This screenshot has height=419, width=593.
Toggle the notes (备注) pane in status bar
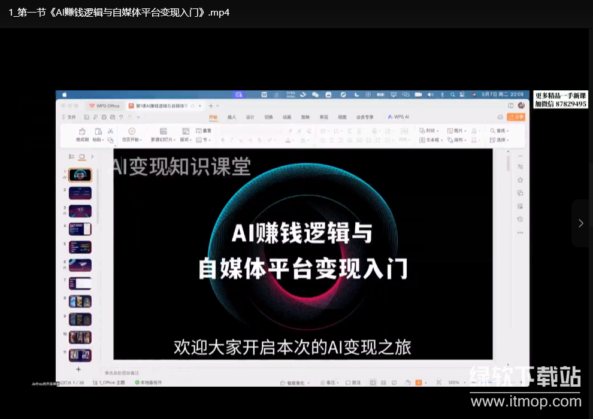click(329, 382)
